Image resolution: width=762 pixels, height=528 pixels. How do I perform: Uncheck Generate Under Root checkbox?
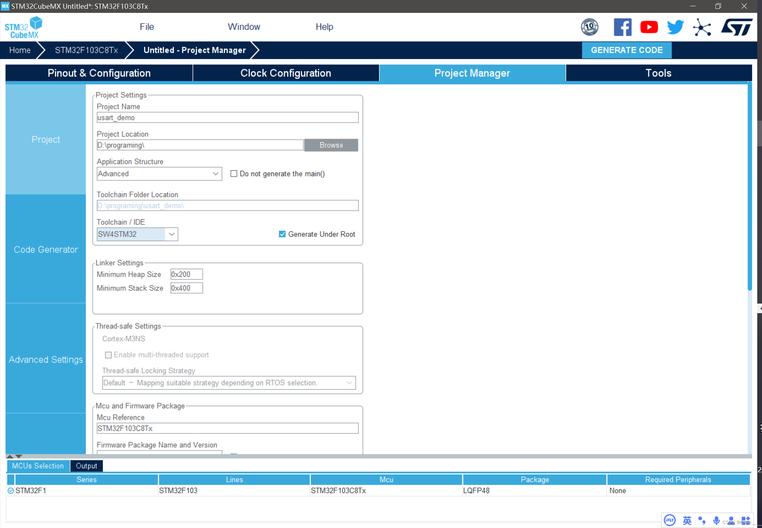(282, 234)
